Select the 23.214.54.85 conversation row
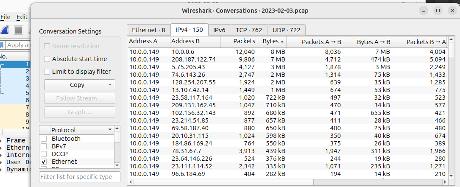This screenshot has width=460, height=187. coord(288,120)
